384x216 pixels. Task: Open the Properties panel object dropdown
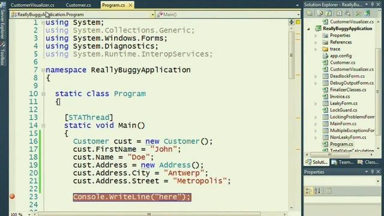tap(378, 181)
